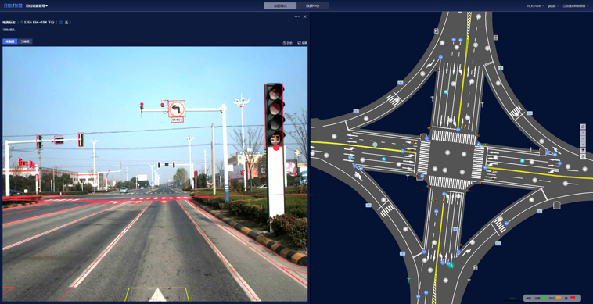Open the history icon above the photo
Viewport: 593px width, 304px height.
click(288, 43)
